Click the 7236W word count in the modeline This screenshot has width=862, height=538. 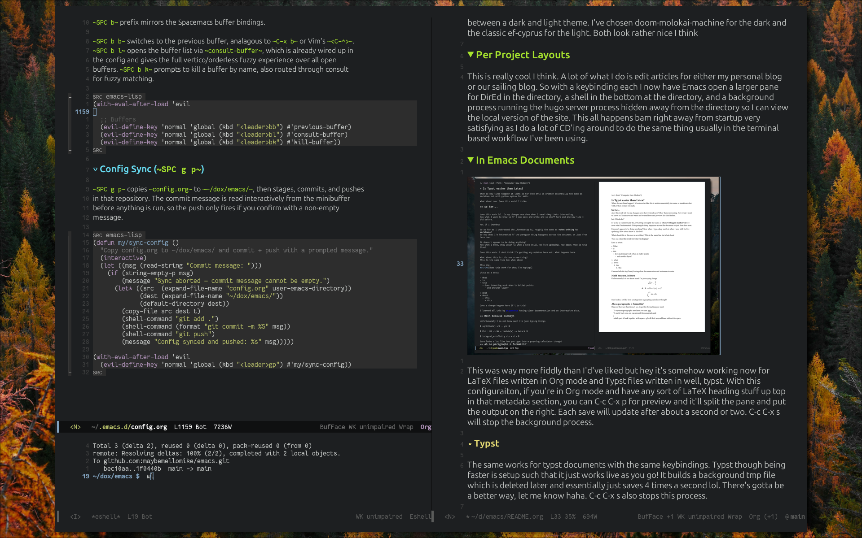click(x=223, y=427)
